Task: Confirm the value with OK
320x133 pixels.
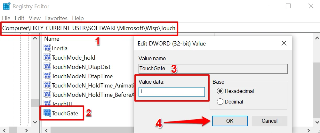Action: (x=229, y=121)
